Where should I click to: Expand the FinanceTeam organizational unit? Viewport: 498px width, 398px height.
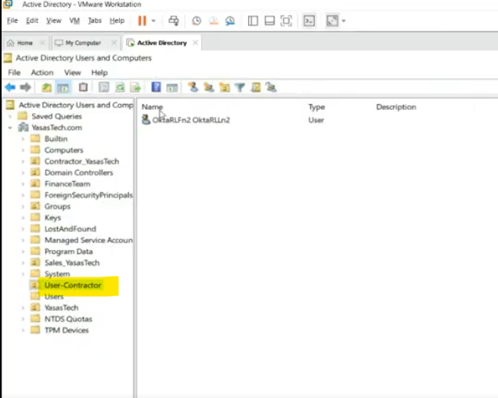[x=23, y=184]
